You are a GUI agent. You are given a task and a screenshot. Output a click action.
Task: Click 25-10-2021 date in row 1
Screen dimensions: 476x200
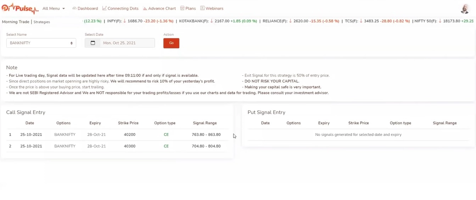31,135
